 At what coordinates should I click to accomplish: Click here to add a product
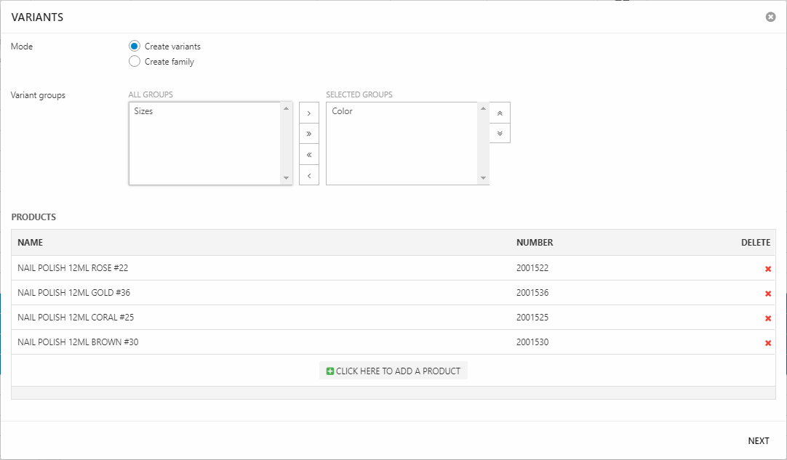pyautogui.click(x=393, y=371)
